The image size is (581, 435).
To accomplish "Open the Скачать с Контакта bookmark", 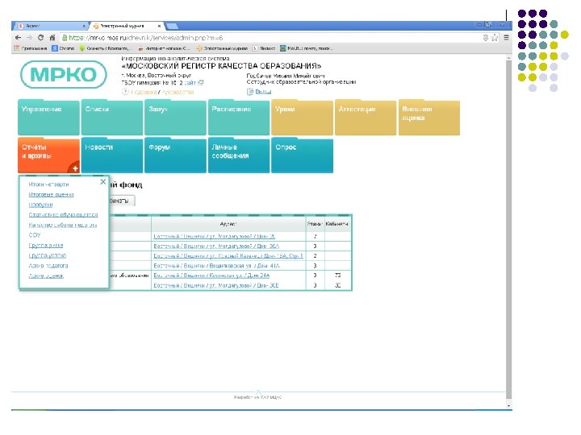I will (x=105, y=48).
